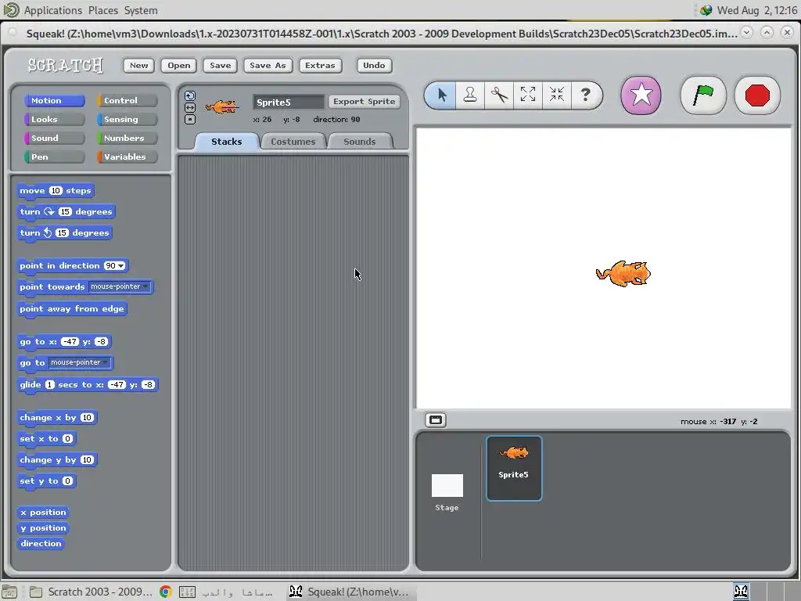Viewport: 801px width, 601px height.
Task: Click the direction reporter block
Action: click(41, 544)
